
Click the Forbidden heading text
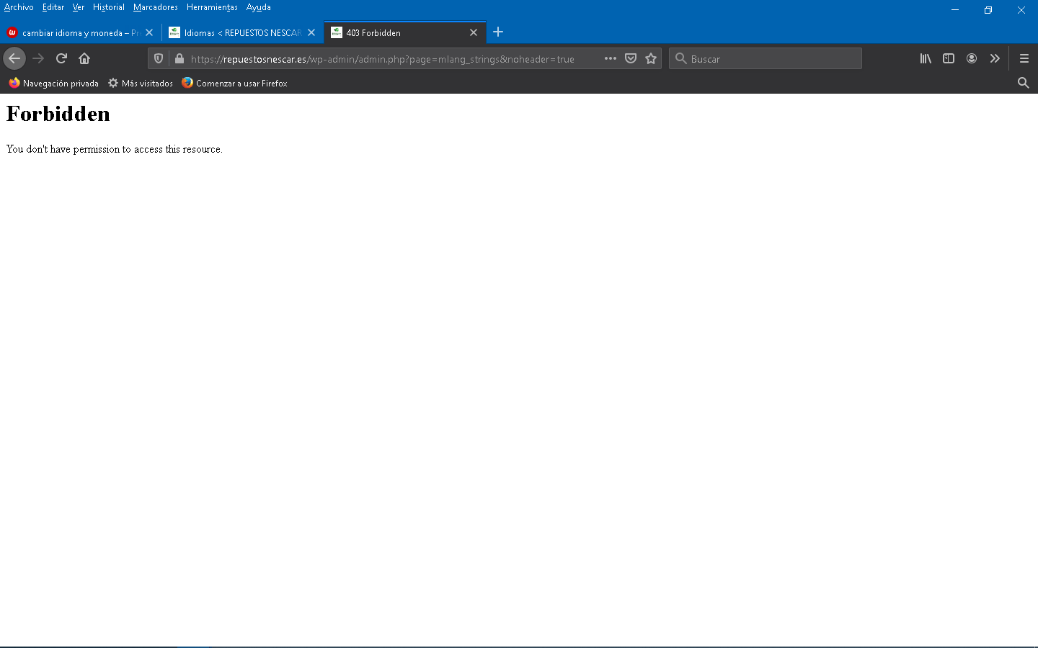tap(58, 114)
